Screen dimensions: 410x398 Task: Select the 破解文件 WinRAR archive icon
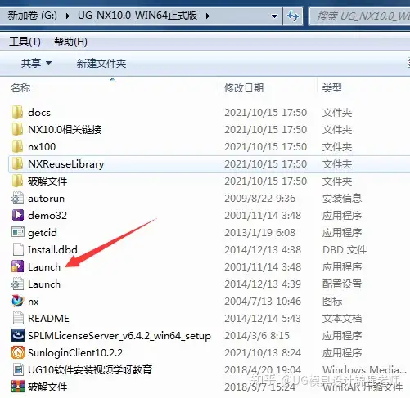tap(17, 387)
